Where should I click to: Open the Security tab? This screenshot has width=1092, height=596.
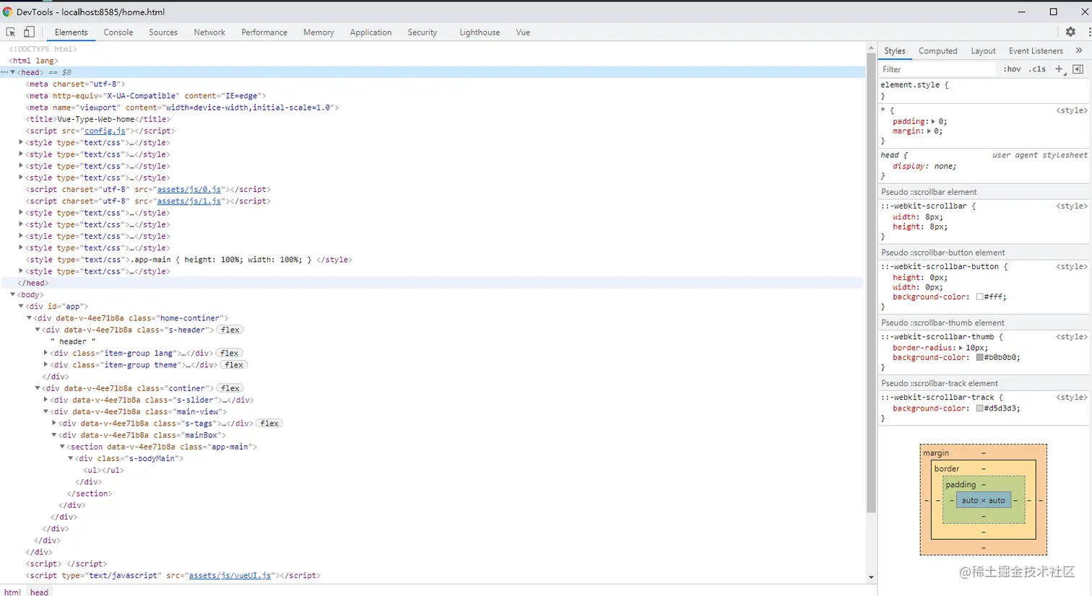(x=422, y=32)
